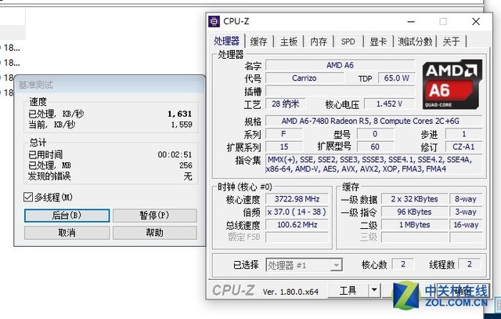Click the Carrizo code name value

point(305,78)
